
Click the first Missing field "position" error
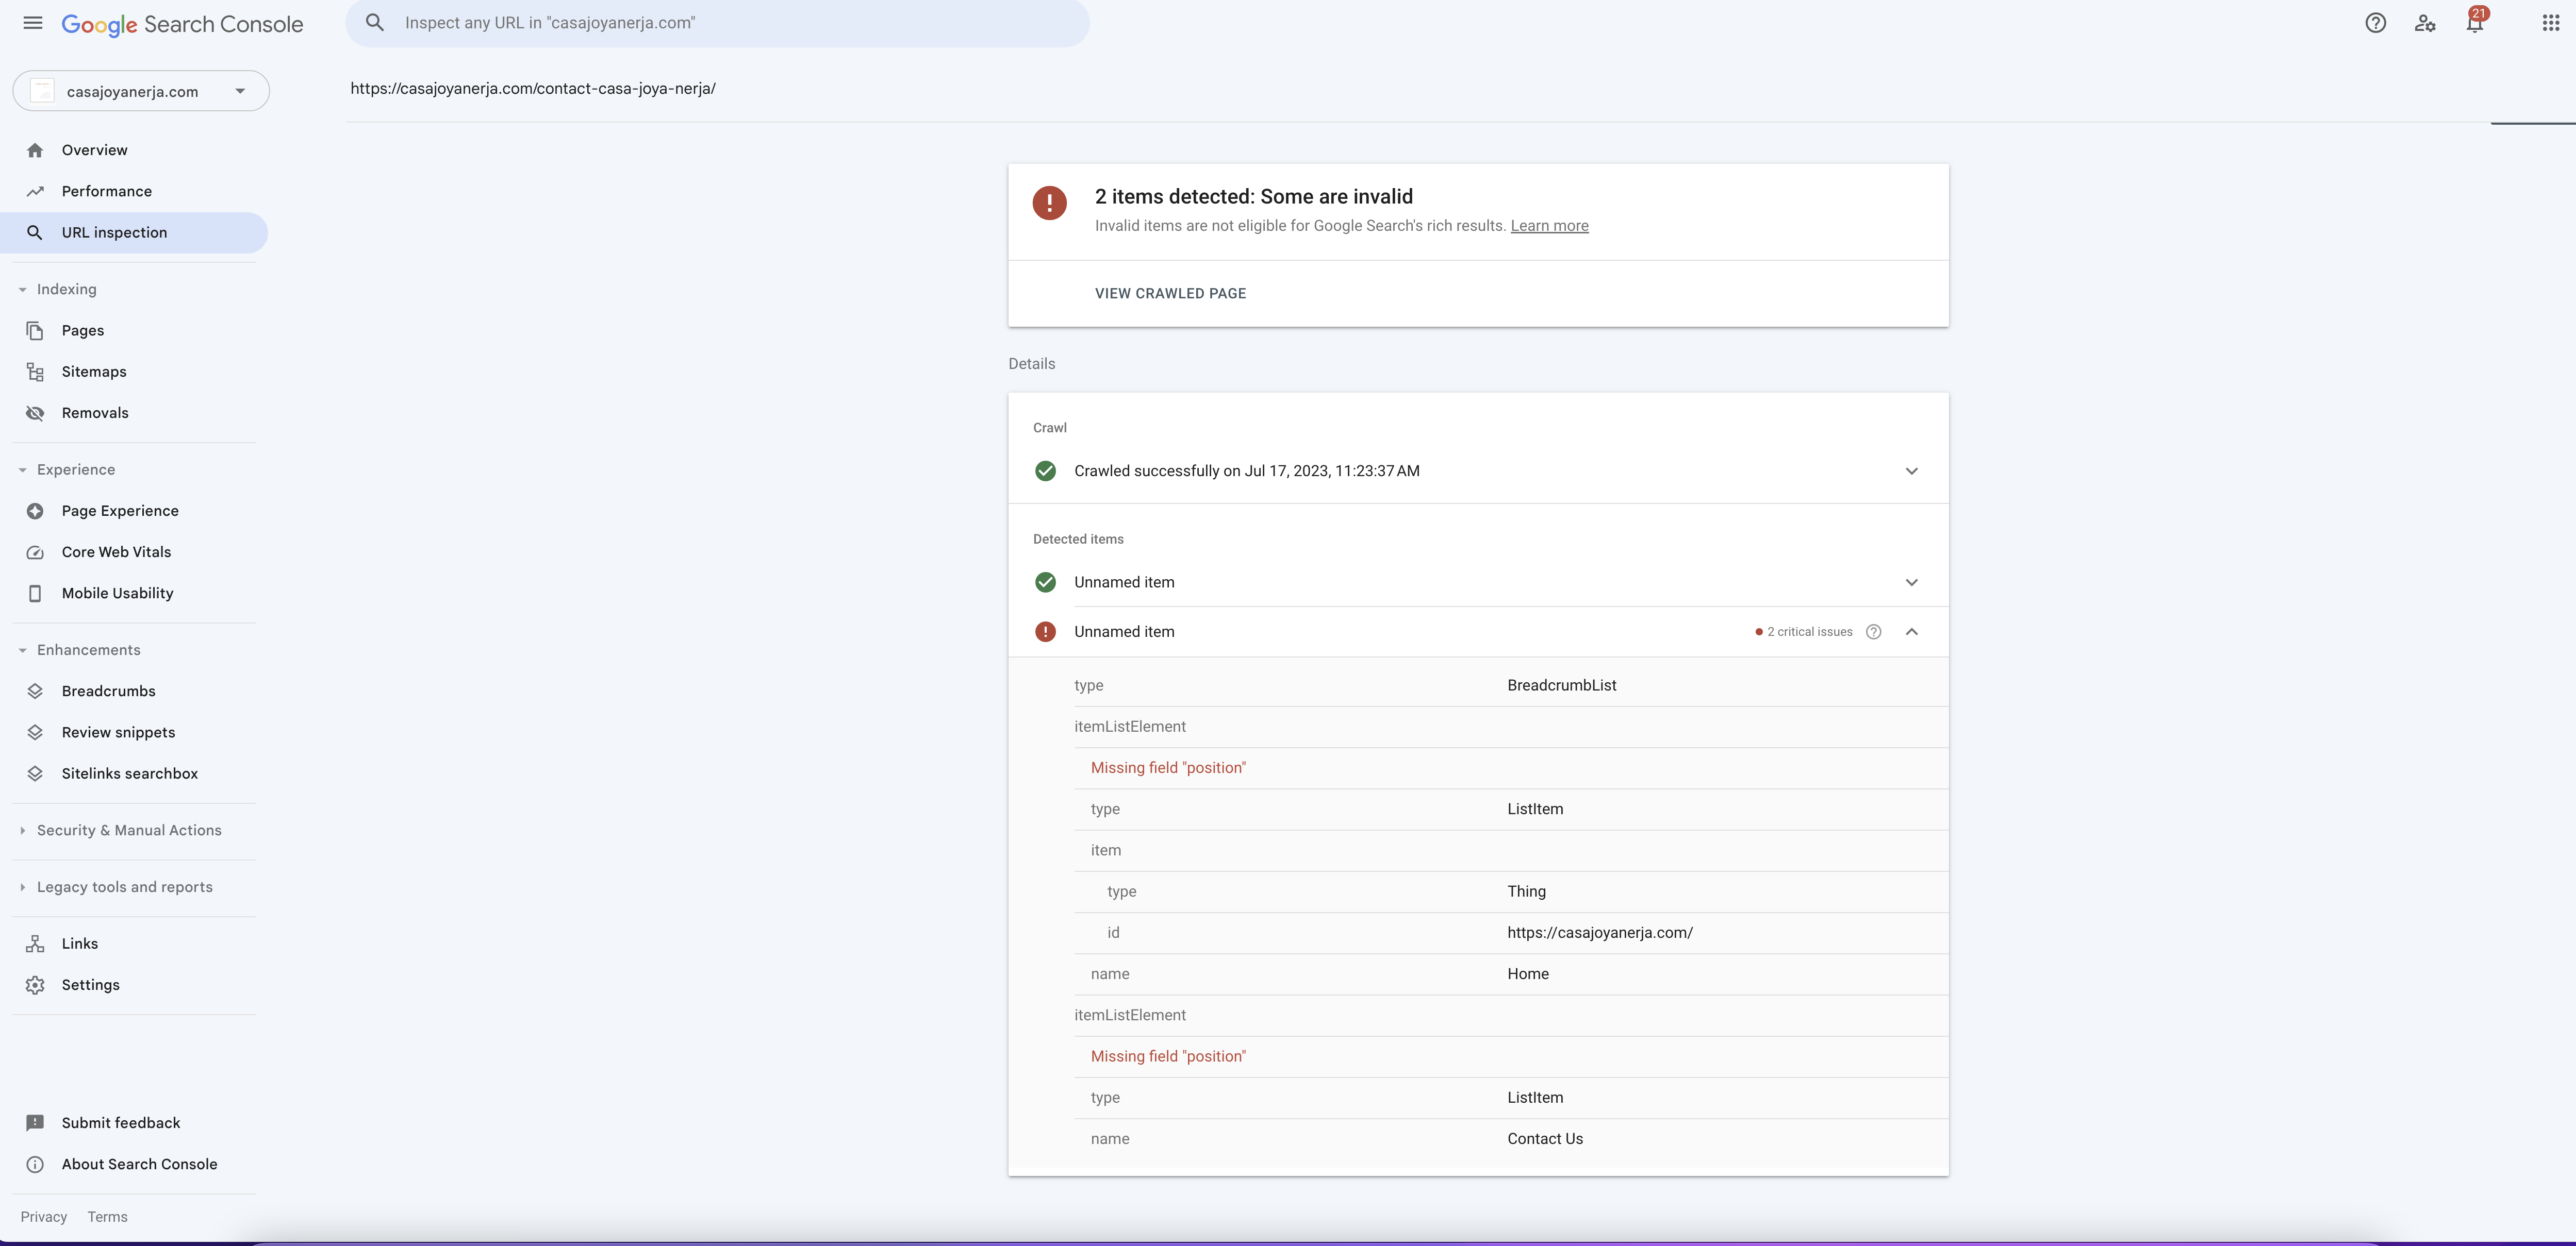pos(1168,768)
